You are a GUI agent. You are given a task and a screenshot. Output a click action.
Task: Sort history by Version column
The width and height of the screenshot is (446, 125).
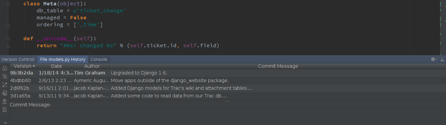click(x=24, y=66)
